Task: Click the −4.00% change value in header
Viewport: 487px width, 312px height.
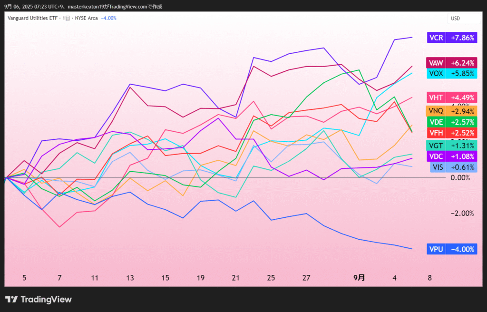Action: click(109, 19)
